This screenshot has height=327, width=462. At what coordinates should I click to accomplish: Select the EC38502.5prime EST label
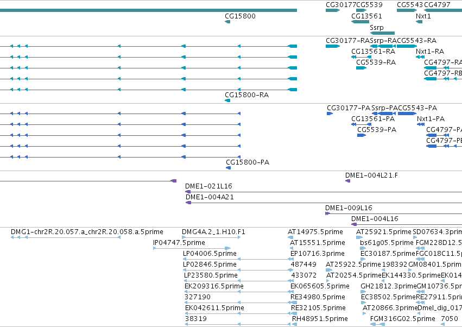coord(388,297)
